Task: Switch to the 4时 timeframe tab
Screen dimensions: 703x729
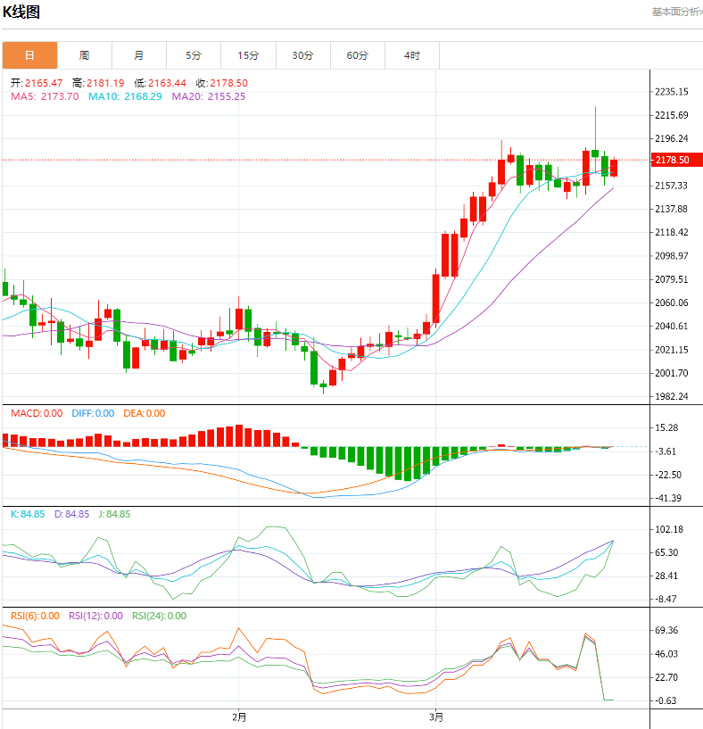Action: [x=411, y=55]
